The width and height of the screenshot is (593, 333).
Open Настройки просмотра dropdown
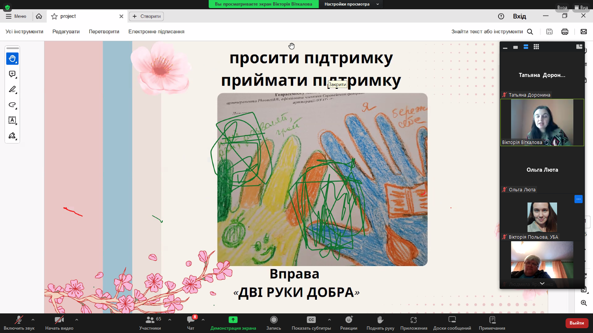coord(351,4)
